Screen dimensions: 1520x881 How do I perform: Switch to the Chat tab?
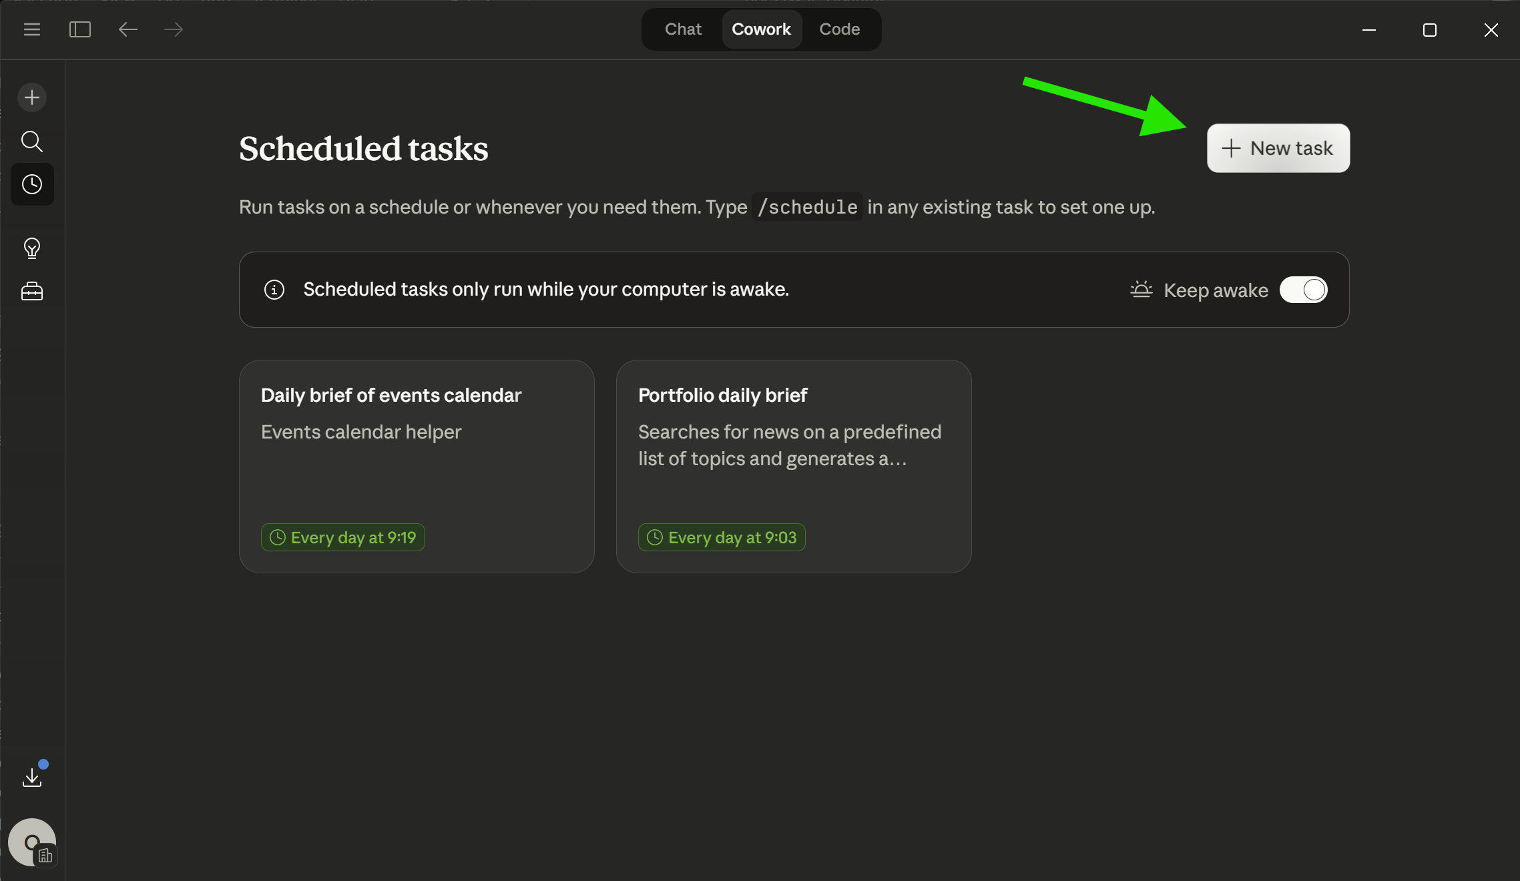tap(683, 29)
